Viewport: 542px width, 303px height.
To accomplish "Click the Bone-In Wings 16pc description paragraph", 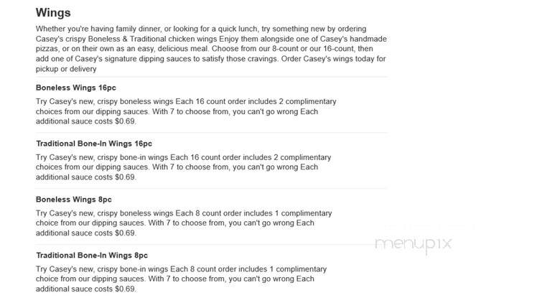I will pyautogui.click(x=183, y=167).
